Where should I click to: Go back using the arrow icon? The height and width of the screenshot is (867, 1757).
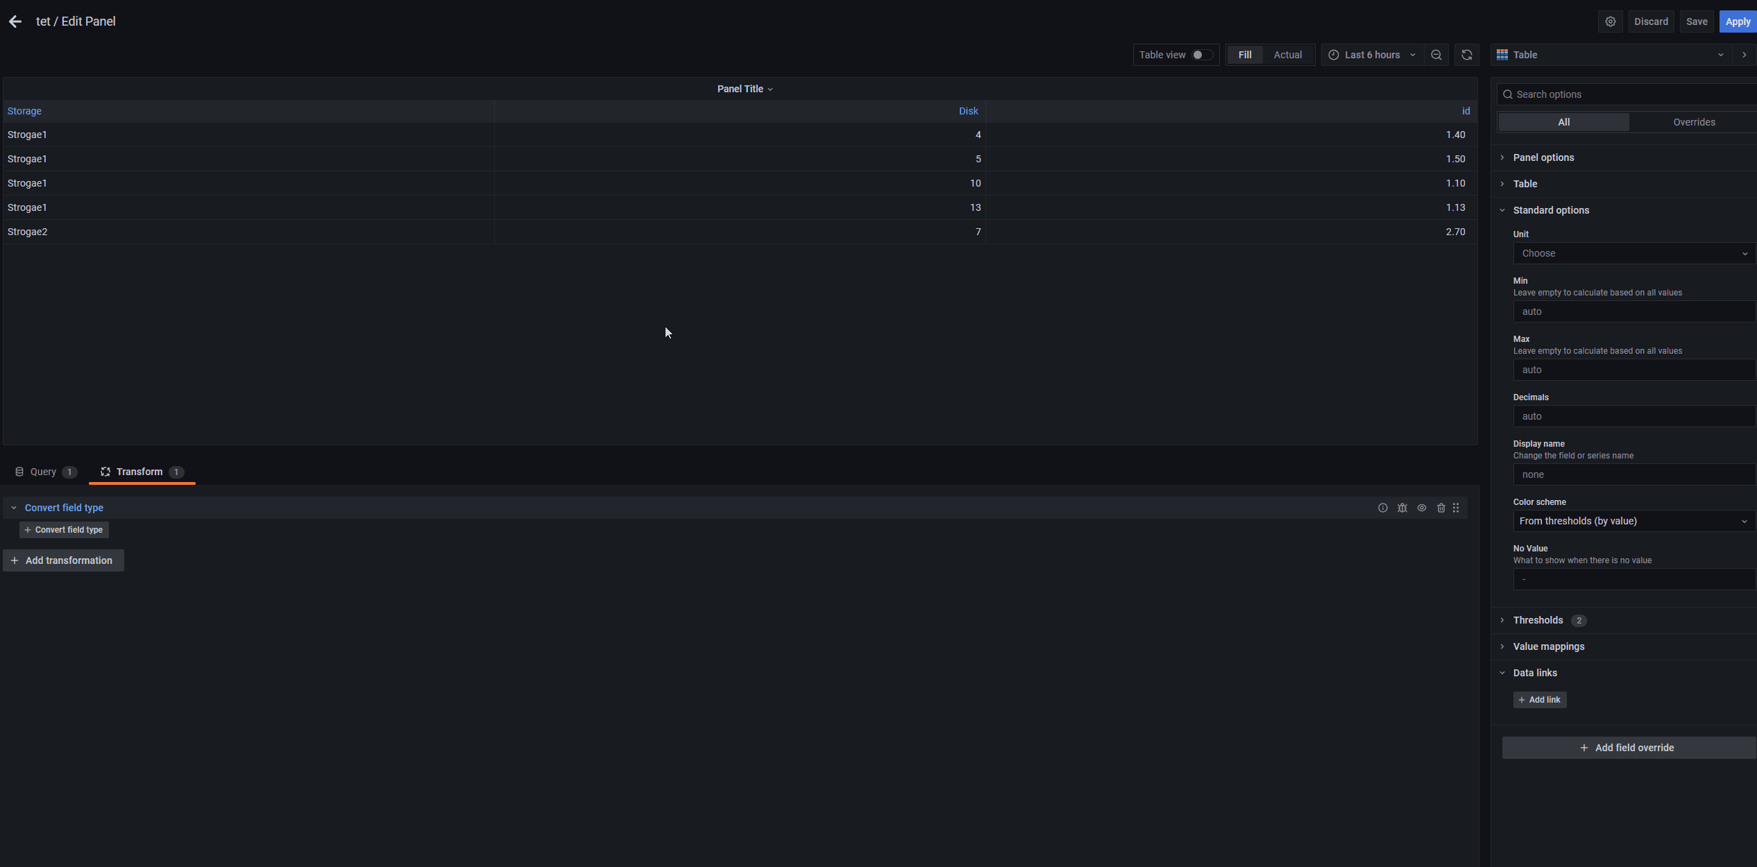(15, 22)
